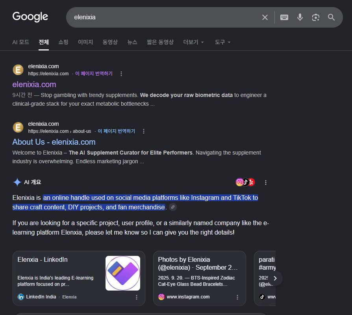The image size is (352, 315).
Task: Click the Instagram icon in the Photos card
Action: click(161, 297)
